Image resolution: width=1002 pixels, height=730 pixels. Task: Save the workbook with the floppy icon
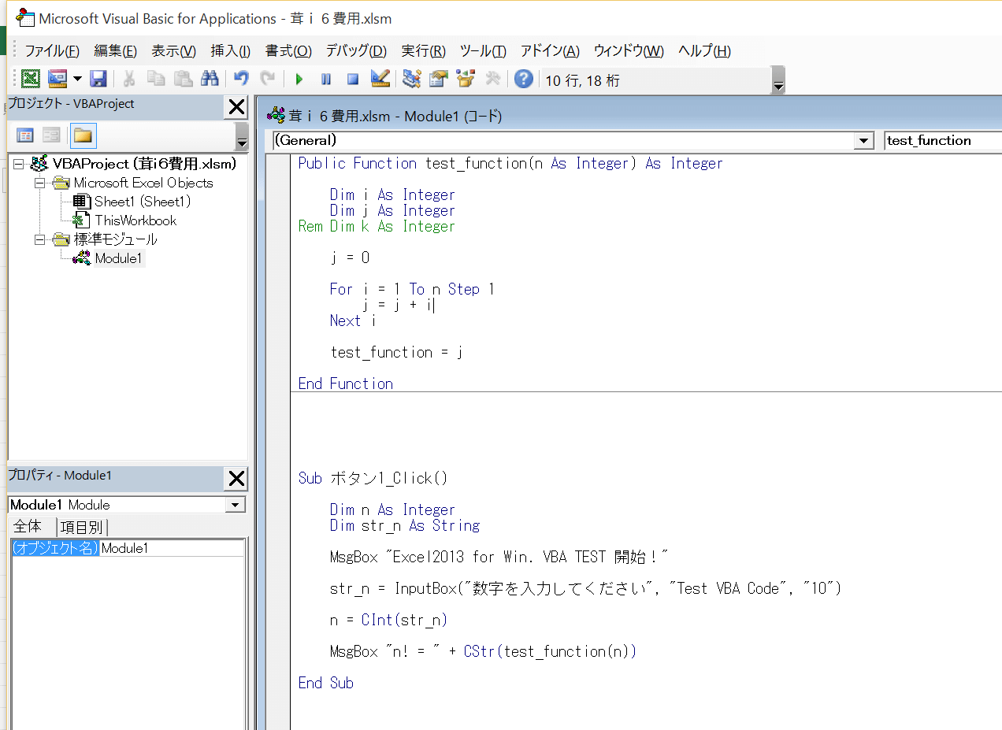[x=98, y=79]
